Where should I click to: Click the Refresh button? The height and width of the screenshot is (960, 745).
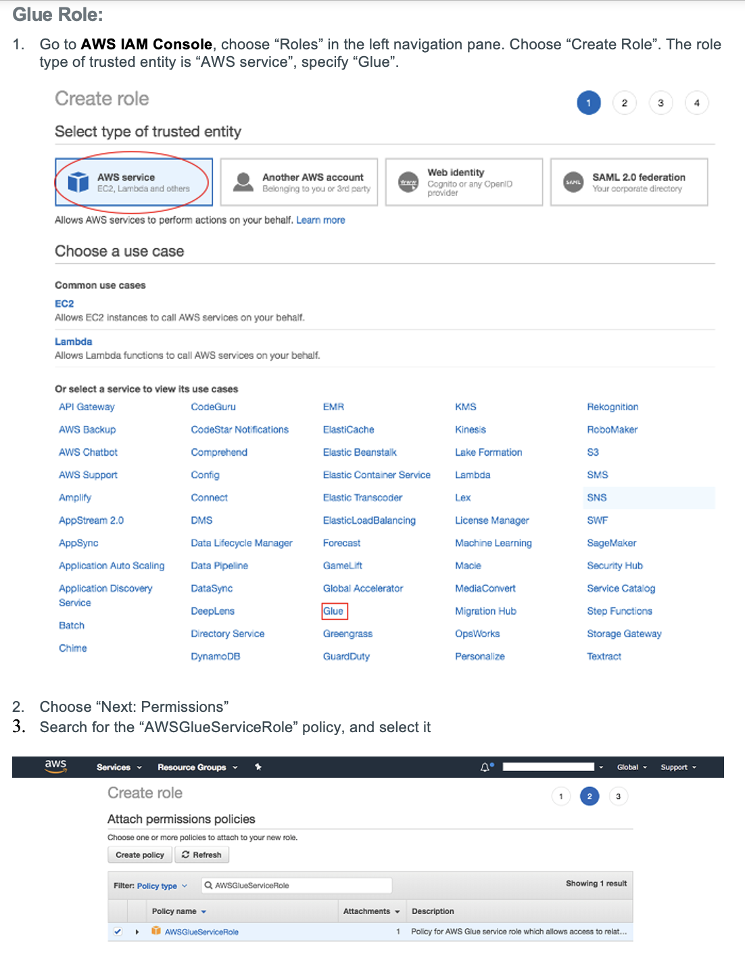pyautogui.click(x=201, y=855)
